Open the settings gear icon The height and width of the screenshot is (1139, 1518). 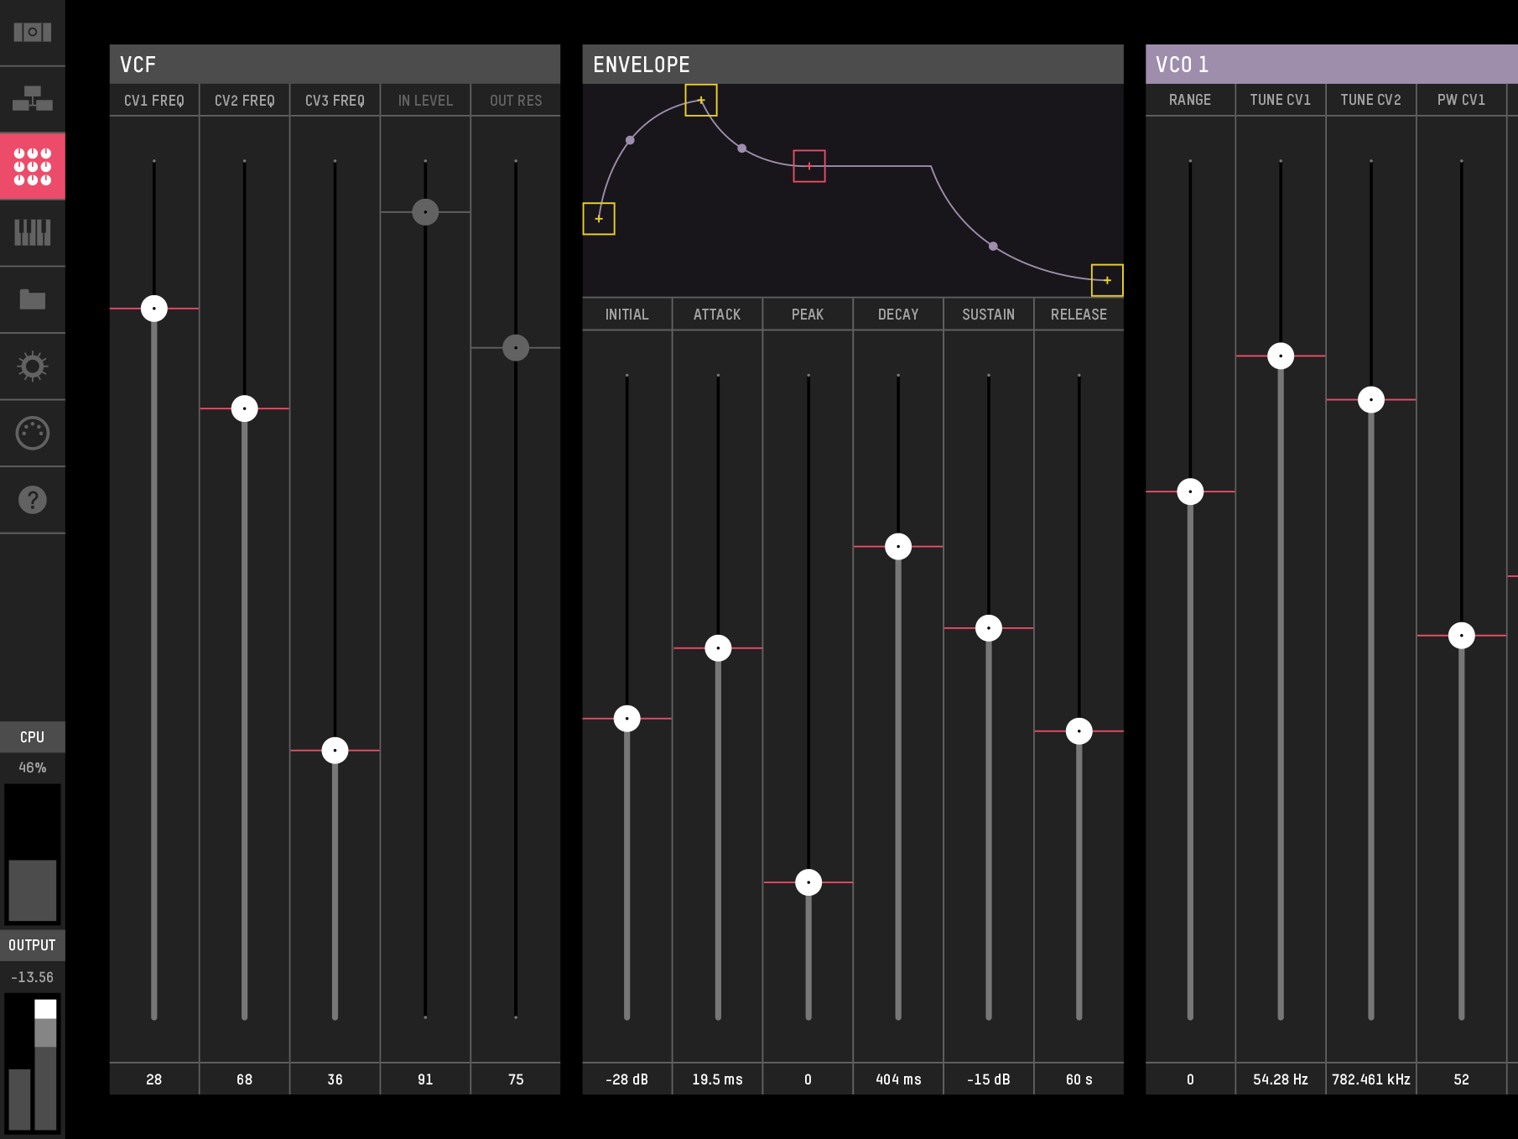[x=32, y=367]
